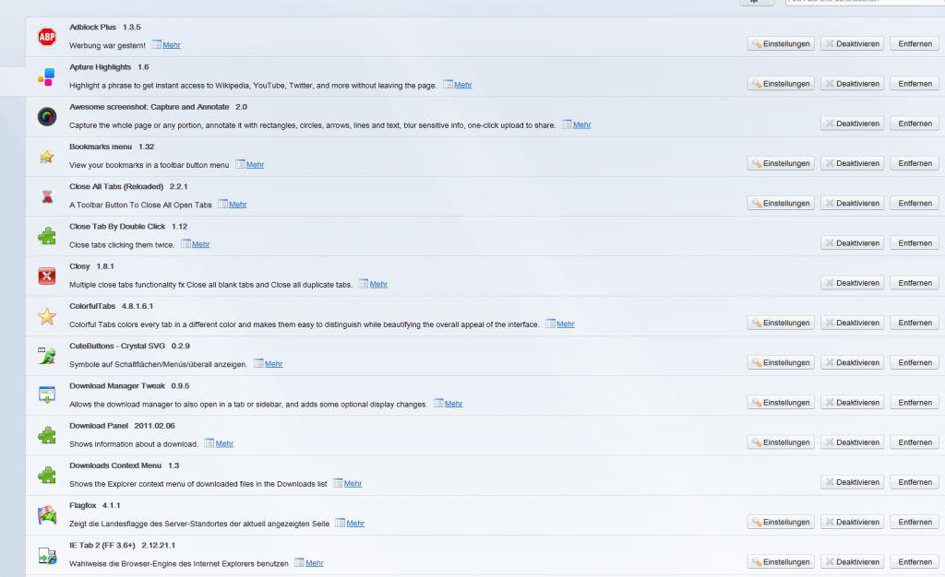
Task: Click the Close All Tabs (Reloaded) icon
Action: (x=47, y=196)
